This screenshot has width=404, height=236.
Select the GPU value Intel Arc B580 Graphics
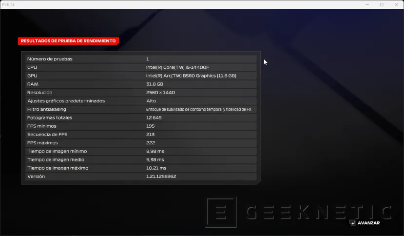click(191, 76)
